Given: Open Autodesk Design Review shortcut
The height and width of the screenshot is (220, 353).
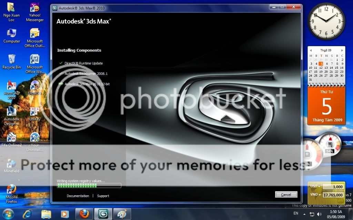Looking at the screenshot, I should [x=11, y=116].
